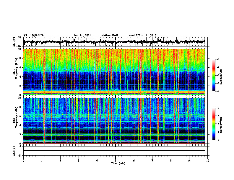Click time axis tick label '1'
Viewport: 234px width, 180px height.
pyautogui.click(x=42, y=161)
